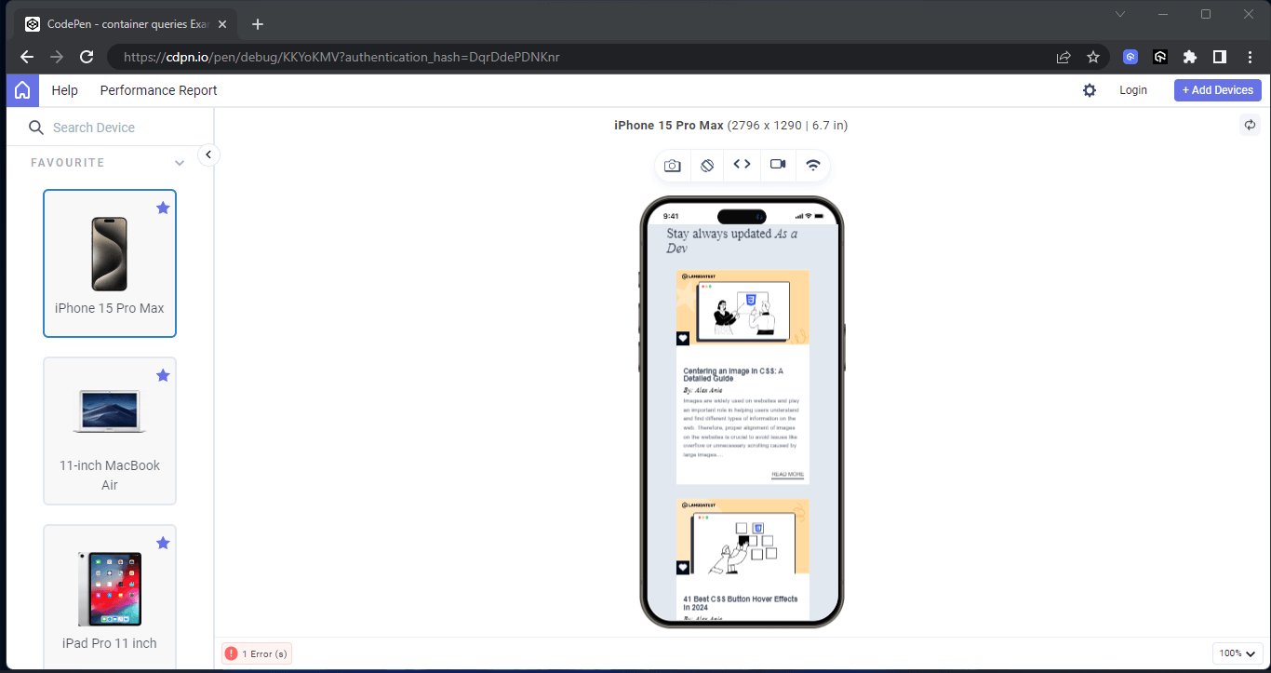The width and height of the screenshot is (1271, 673).
Task: Click the share page icon in address bar
Action: (x=1064, y=57)
